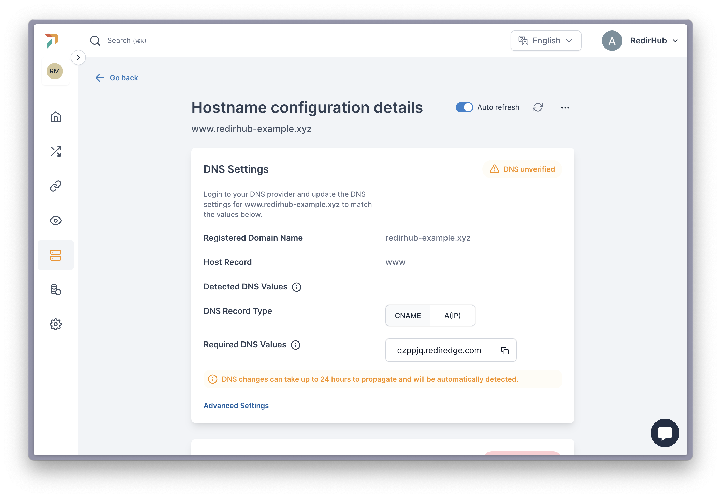
Task: Open the live chat bubble
Action: (x=665, y=433)
